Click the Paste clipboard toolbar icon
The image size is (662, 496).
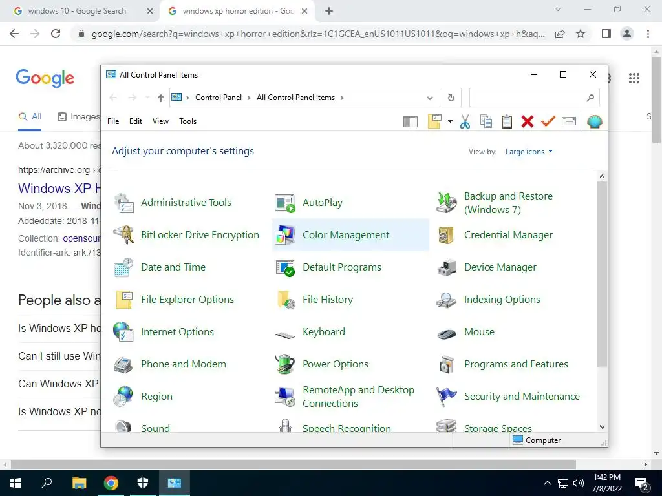click(x=507, y=121)
